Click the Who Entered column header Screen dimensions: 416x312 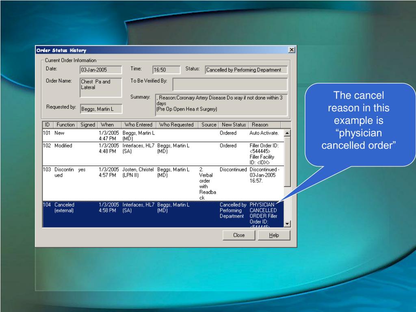click(139, 125)
